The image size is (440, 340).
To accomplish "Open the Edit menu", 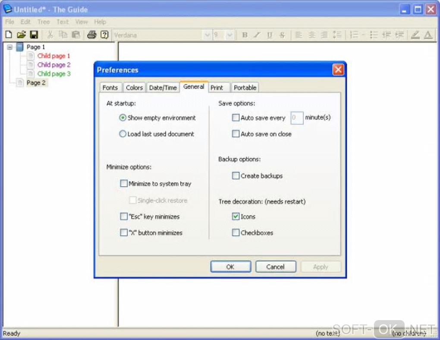I will pyautogui.click(x=25, y=22).
